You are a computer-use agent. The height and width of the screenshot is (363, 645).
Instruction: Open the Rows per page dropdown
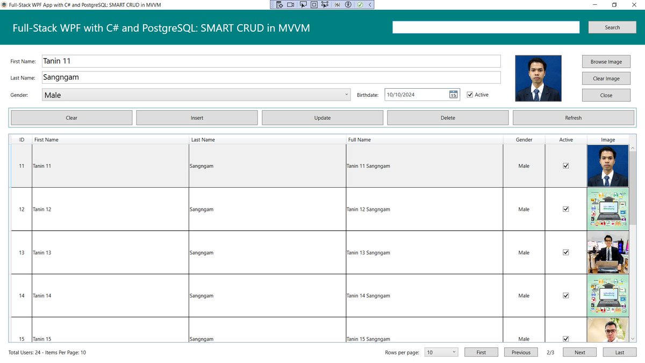click(441, 352)
